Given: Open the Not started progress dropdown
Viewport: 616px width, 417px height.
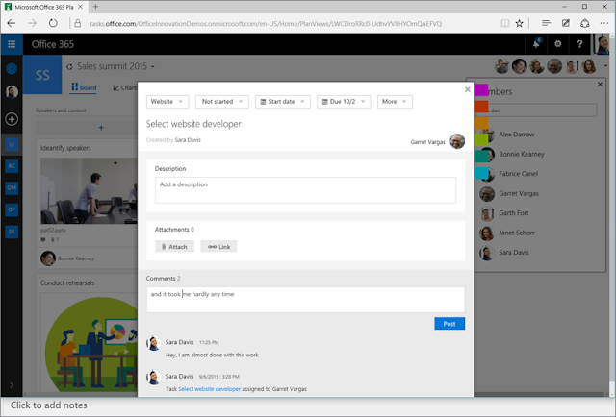Looking at the screenshot, I should [x=222, y=102].
